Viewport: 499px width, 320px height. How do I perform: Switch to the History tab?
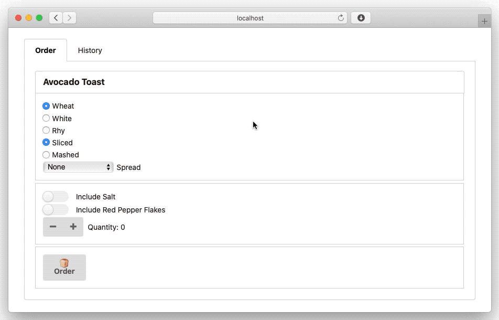click(x=90, y=50)
